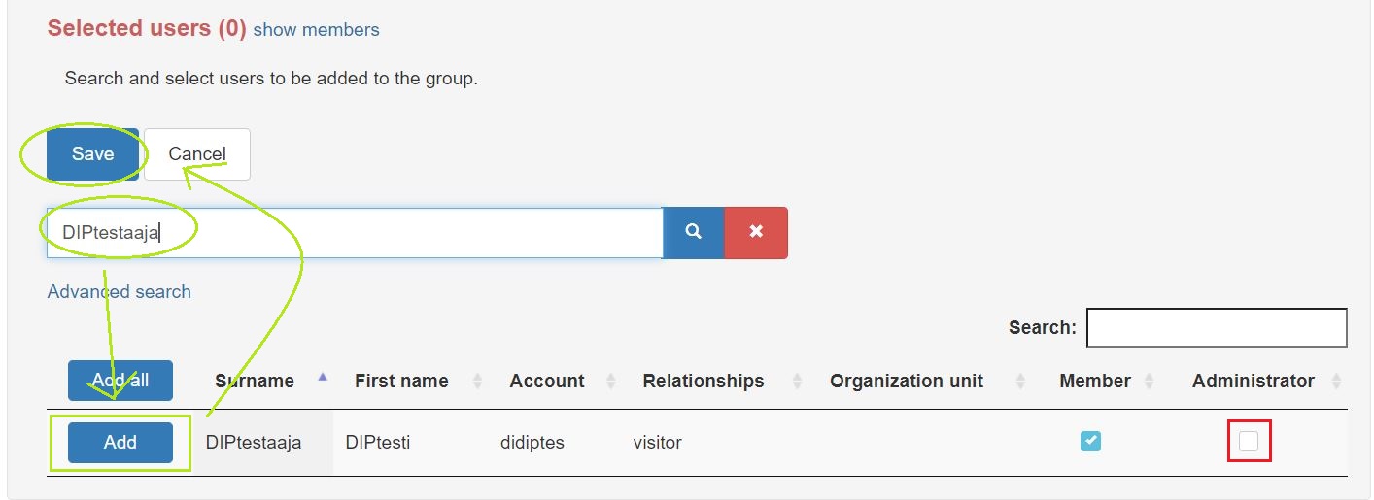The image size is (1374, 500).
Task: Sort by Organization unit column arrows
Action: pyautogui.click(x=1020, y=382)
